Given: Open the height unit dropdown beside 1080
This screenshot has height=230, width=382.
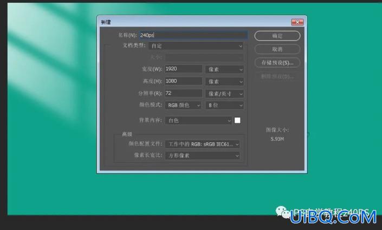Looking at the screenshot, I should pyautogui.click(x=224, y=82).
